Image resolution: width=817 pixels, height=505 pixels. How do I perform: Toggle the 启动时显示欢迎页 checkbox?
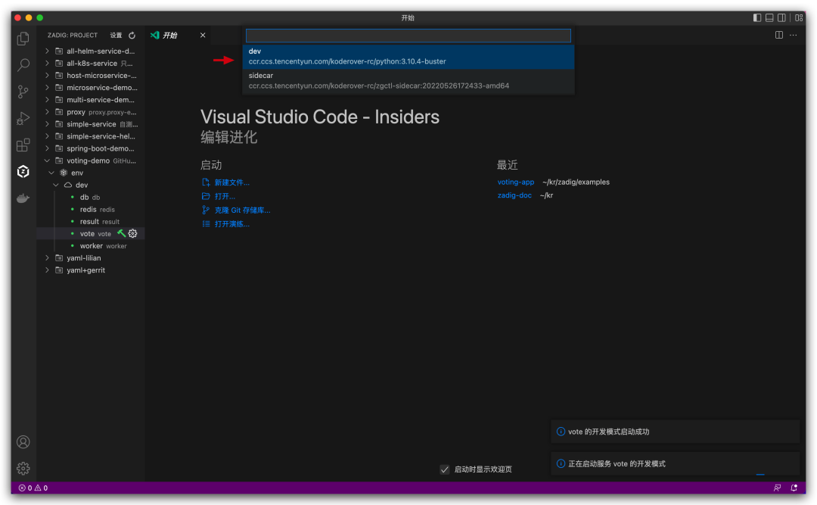coord(445,469)
